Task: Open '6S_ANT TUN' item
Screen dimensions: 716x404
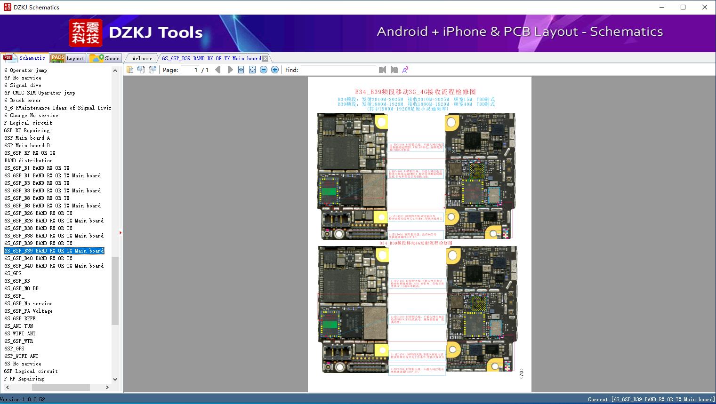Action: (18, 326)
